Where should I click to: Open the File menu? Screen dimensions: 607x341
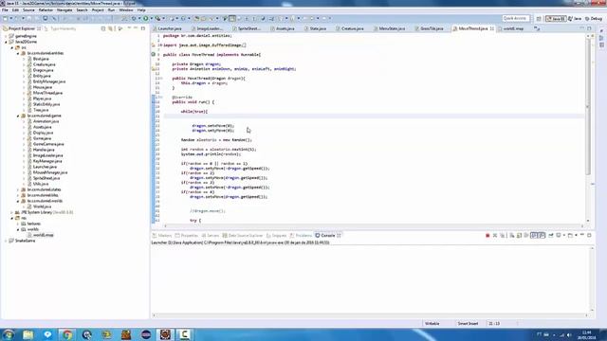5,10
